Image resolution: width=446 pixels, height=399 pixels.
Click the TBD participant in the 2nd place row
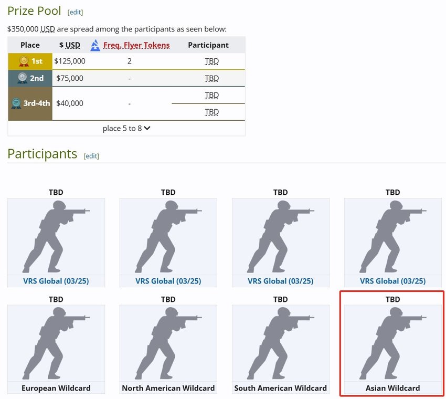point(212,78)
